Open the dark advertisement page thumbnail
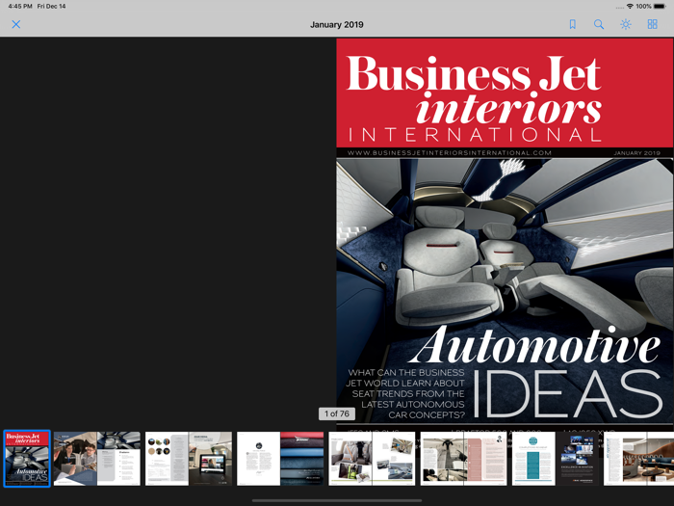Screen dimensions: 674x506 [x=578, y=459]
